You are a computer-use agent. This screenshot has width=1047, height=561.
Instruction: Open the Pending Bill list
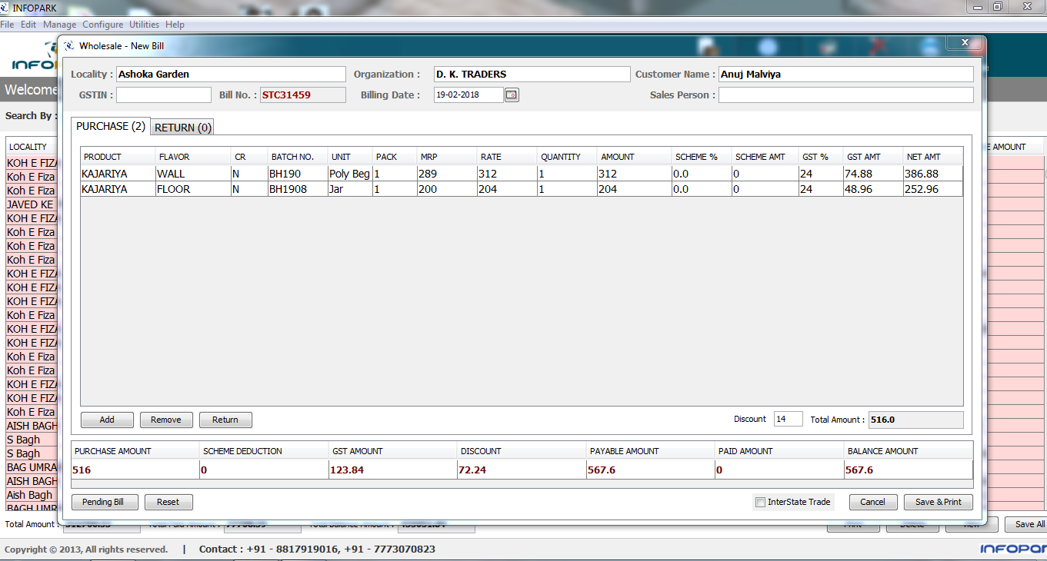(105, 502)
